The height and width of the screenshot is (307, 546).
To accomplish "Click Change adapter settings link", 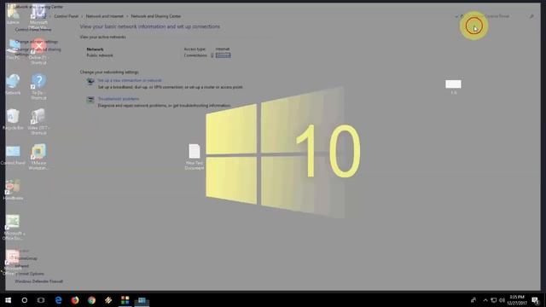I will (37, 42).
